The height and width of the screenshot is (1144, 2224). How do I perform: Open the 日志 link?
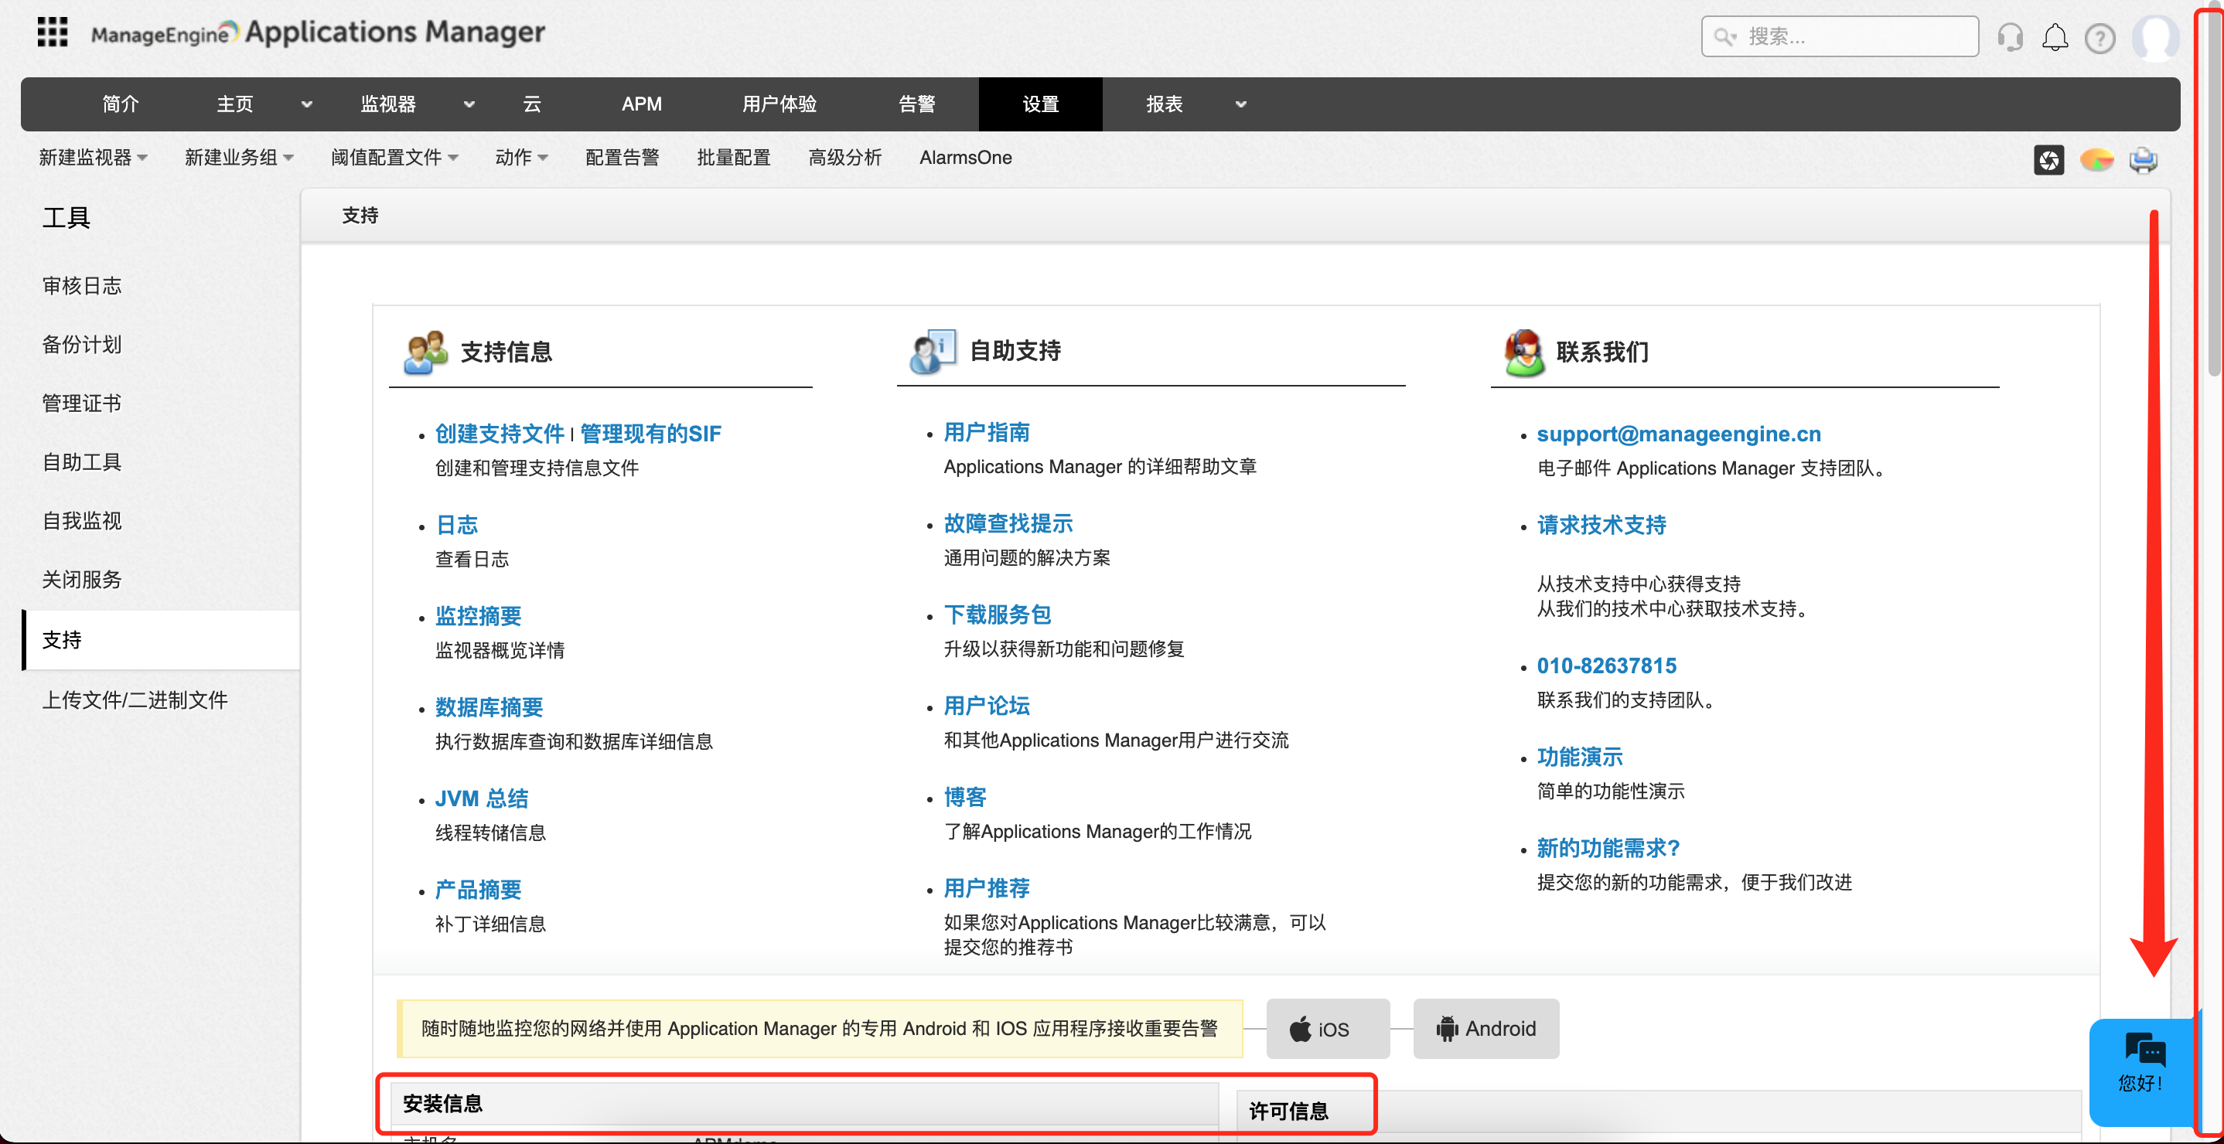(457, 525)
